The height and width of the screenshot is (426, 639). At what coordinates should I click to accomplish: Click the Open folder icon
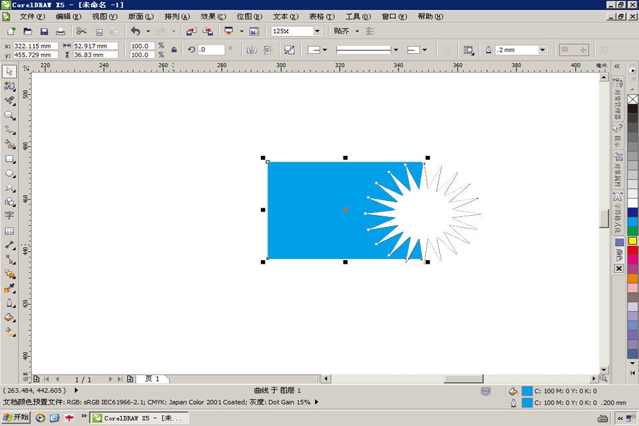(x=28, y=31)
